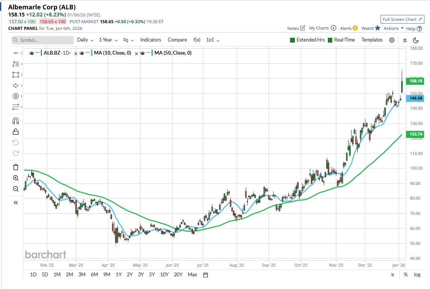Toggle the Real-Time checkbox
This screenshot has width=430, height=289.
330,40
